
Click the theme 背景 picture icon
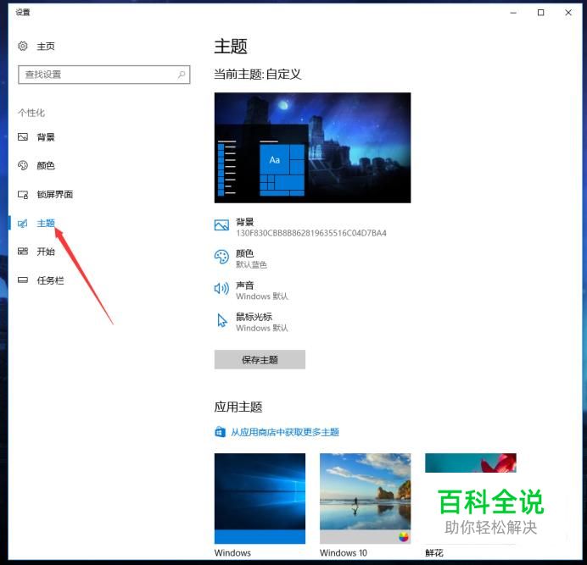(x=221, y=224)
